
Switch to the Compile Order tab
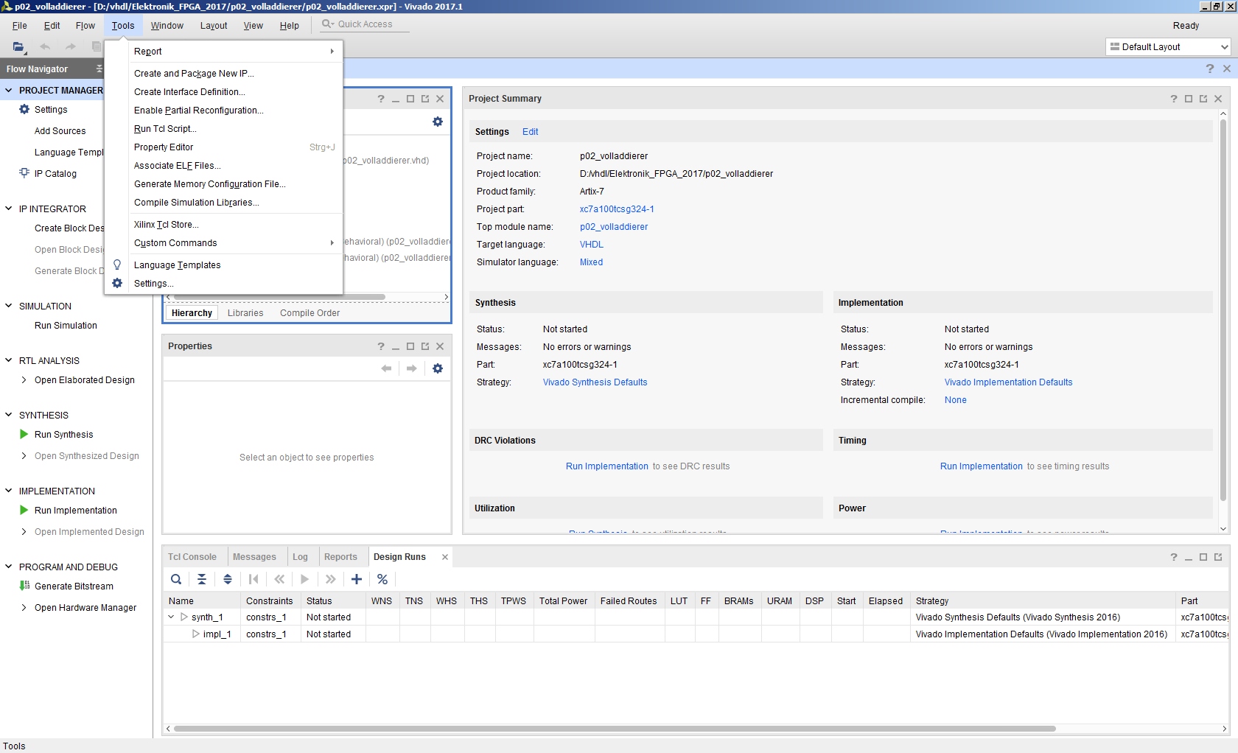click(310, 313)
